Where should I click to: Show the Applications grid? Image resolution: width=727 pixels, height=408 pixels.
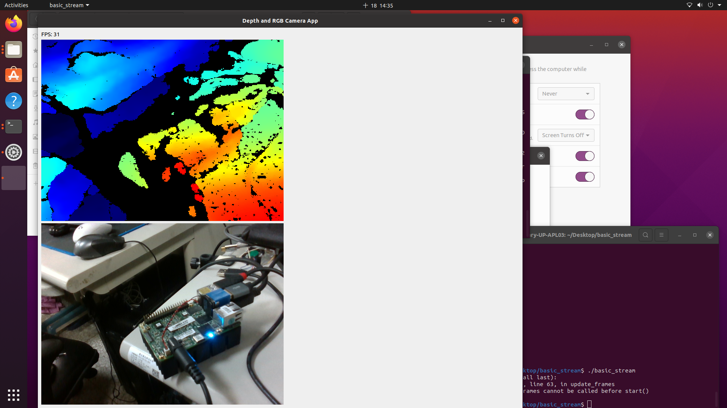[13, 395]
